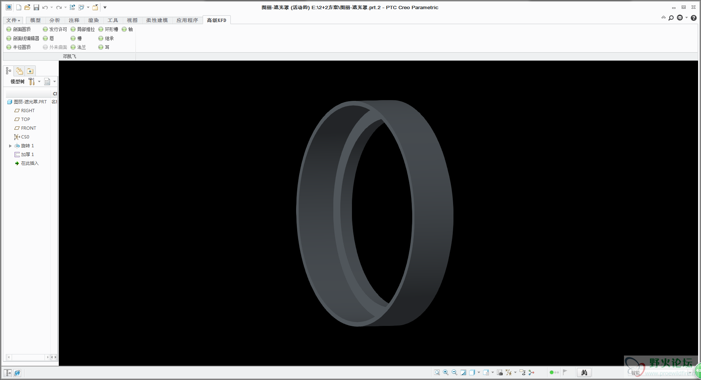Open the 文件 menu
The image size is (701, 380).
13,20
